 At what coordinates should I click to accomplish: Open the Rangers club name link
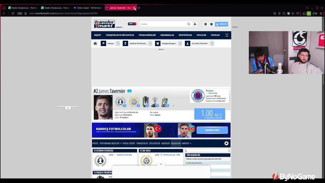pyautogui.click(x=209, y=90)
